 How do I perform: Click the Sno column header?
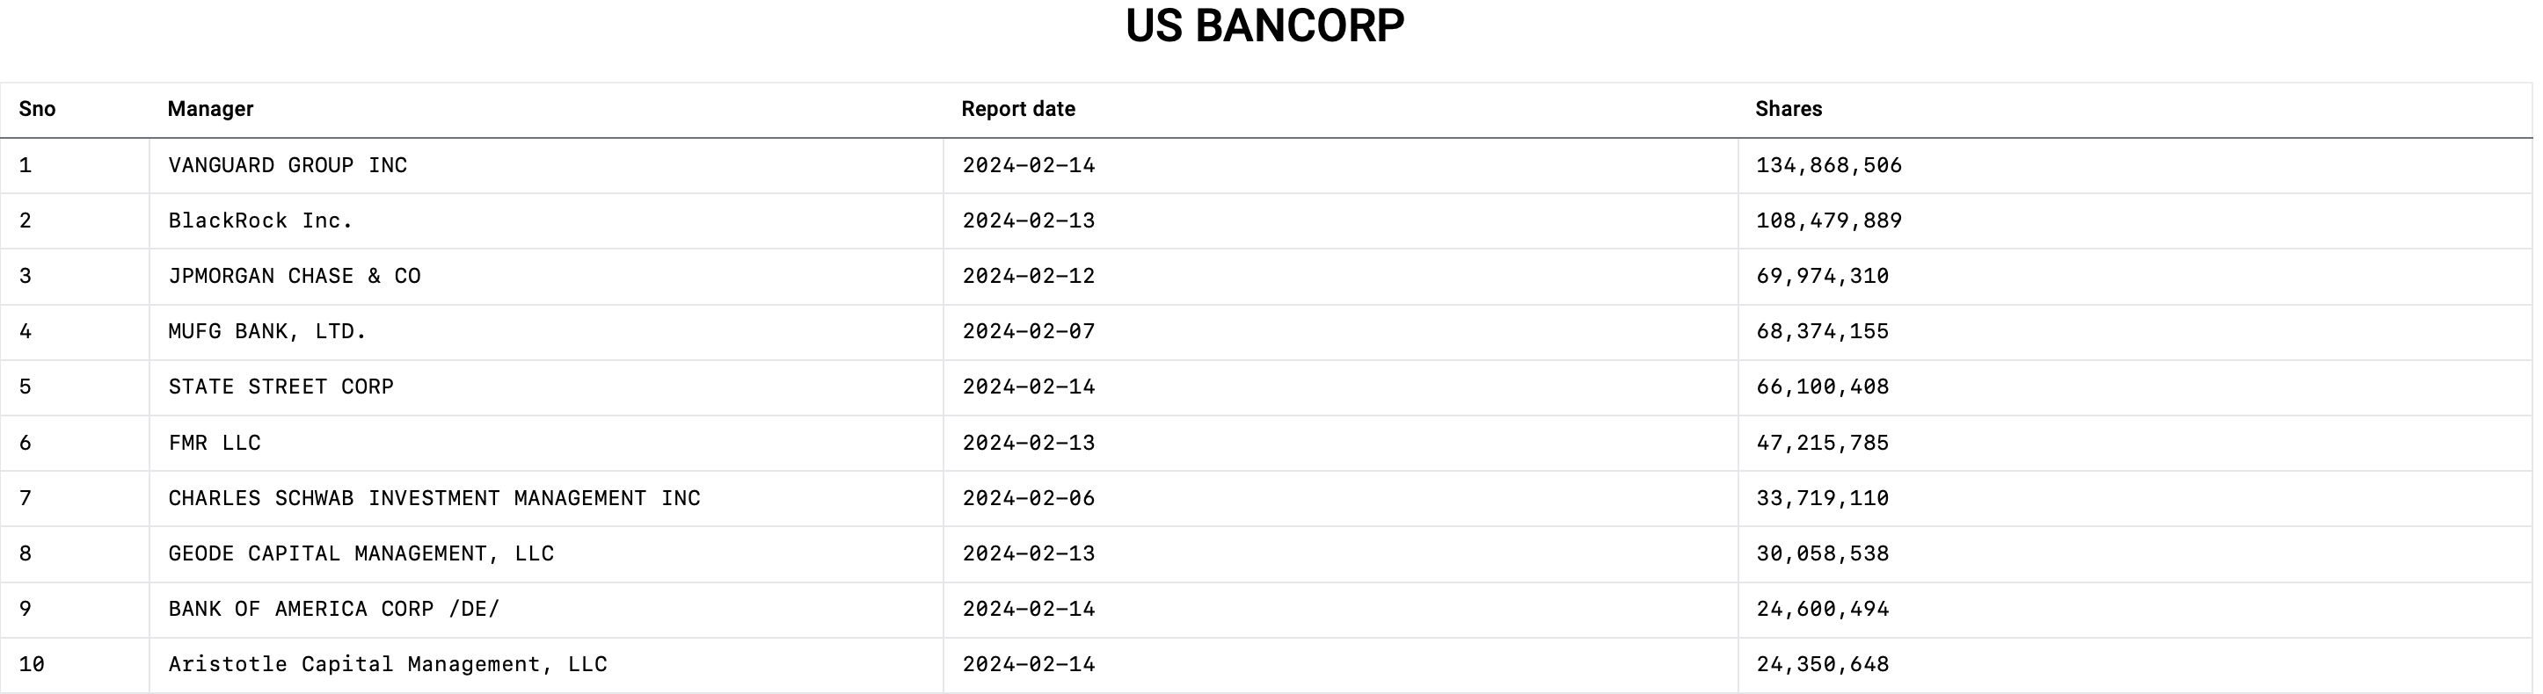(x=38, y=108)
